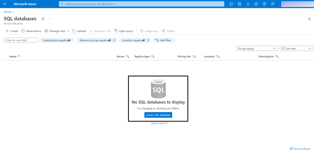This screenshot has height=154, width=314.
Task: Sort by Pricing tier column
Action: tap(187, 57)
